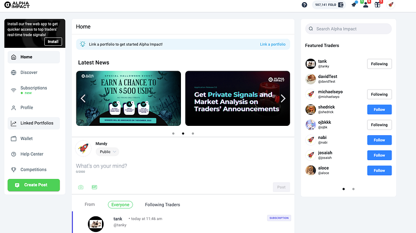Go to Home in sidebar
The height and width of the screenshot is (233, 416).
(x=34, y=57)
